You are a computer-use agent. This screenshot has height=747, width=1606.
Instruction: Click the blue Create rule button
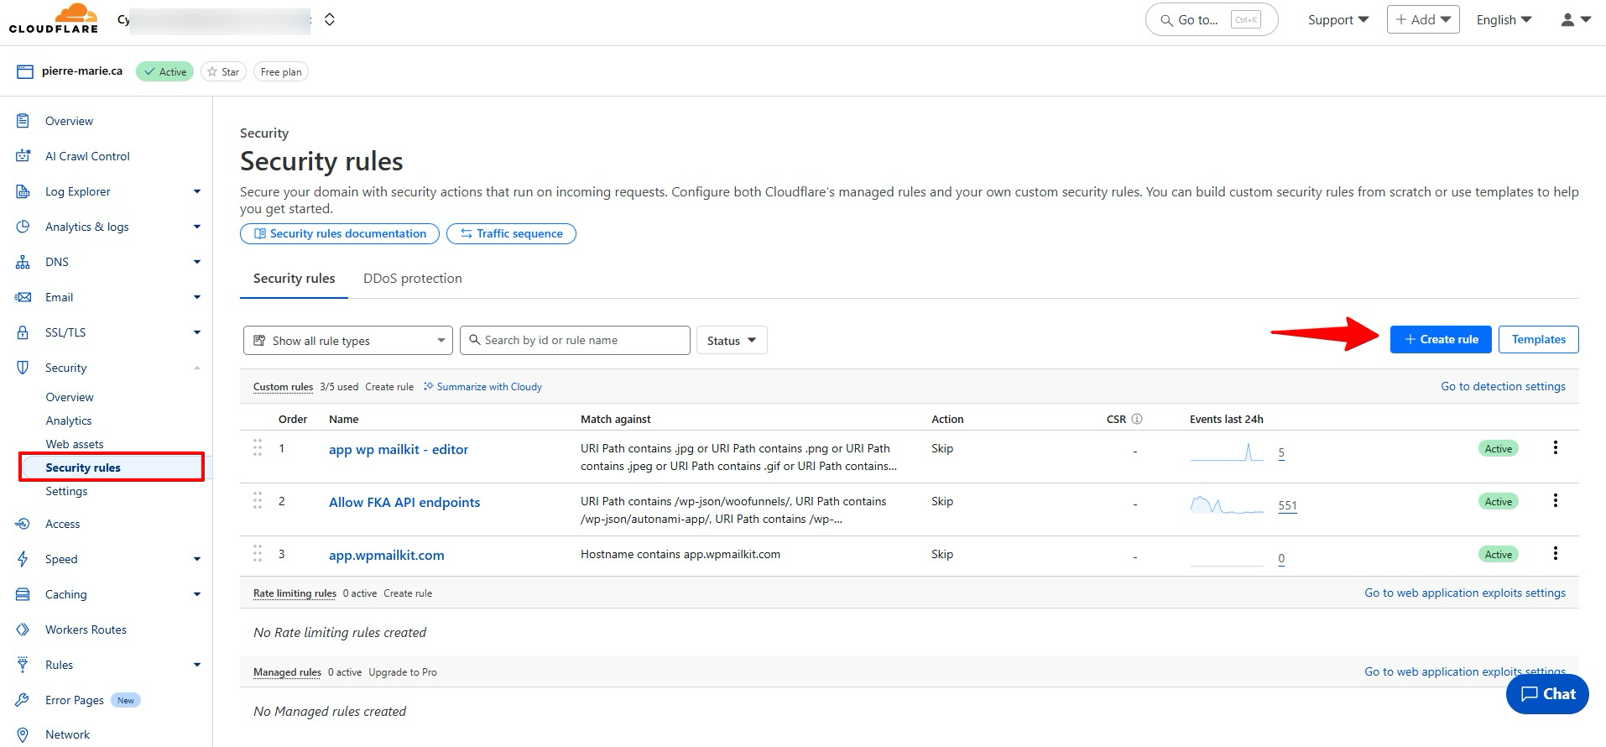(x=1440, y=339)
